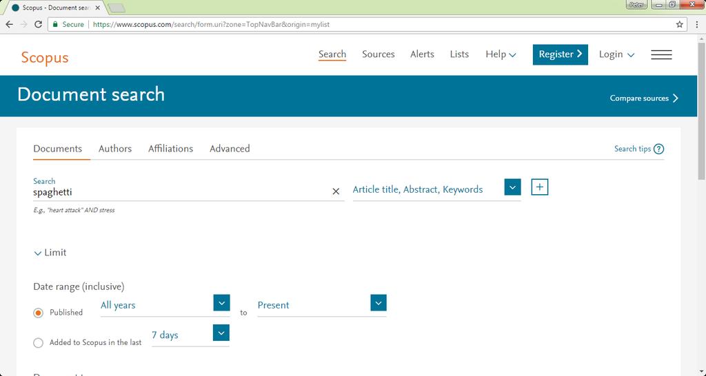Open the Compare sources link
Viewport: 706px width, 376px height.
pyautogui.click(x=644, y=98)
